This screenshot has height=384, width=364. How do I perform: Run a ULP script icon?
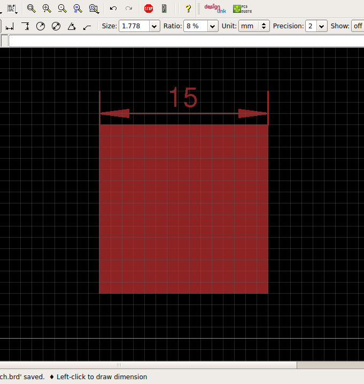12,9
